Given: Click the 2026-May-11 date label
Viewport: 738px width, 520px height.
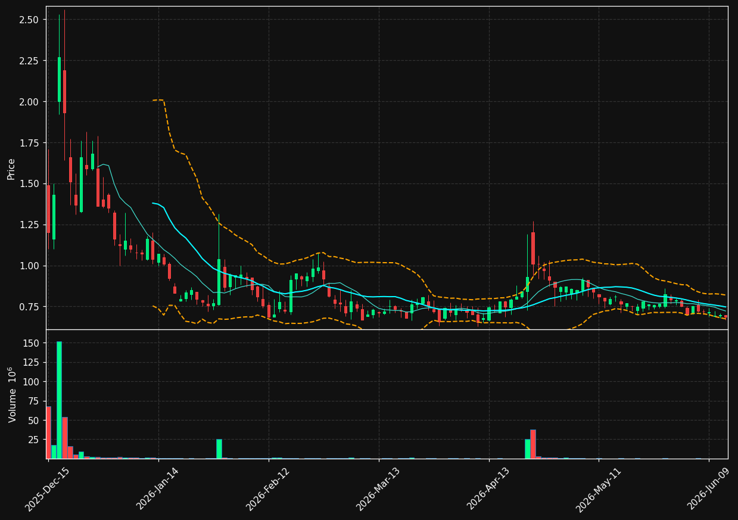Looking at the screenshot, I should tap(598, 489).
